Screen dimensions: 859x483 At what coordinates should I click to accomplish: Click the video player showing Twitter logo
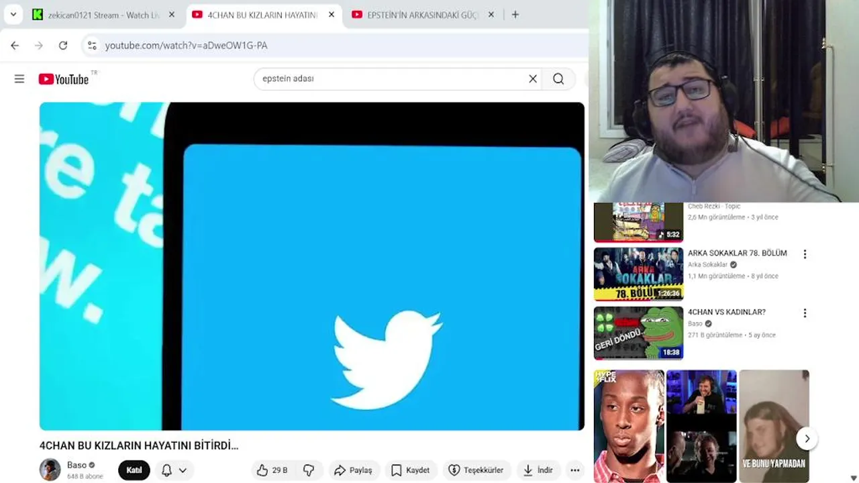coord(312,266)
